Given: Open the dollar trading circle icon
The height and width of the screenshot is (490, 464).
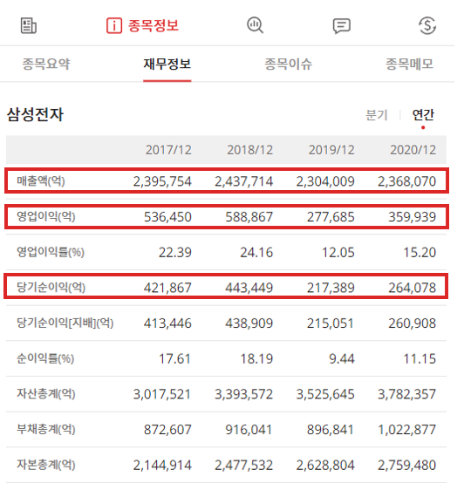Looking at the screenshot, I should tap(427, 25).
